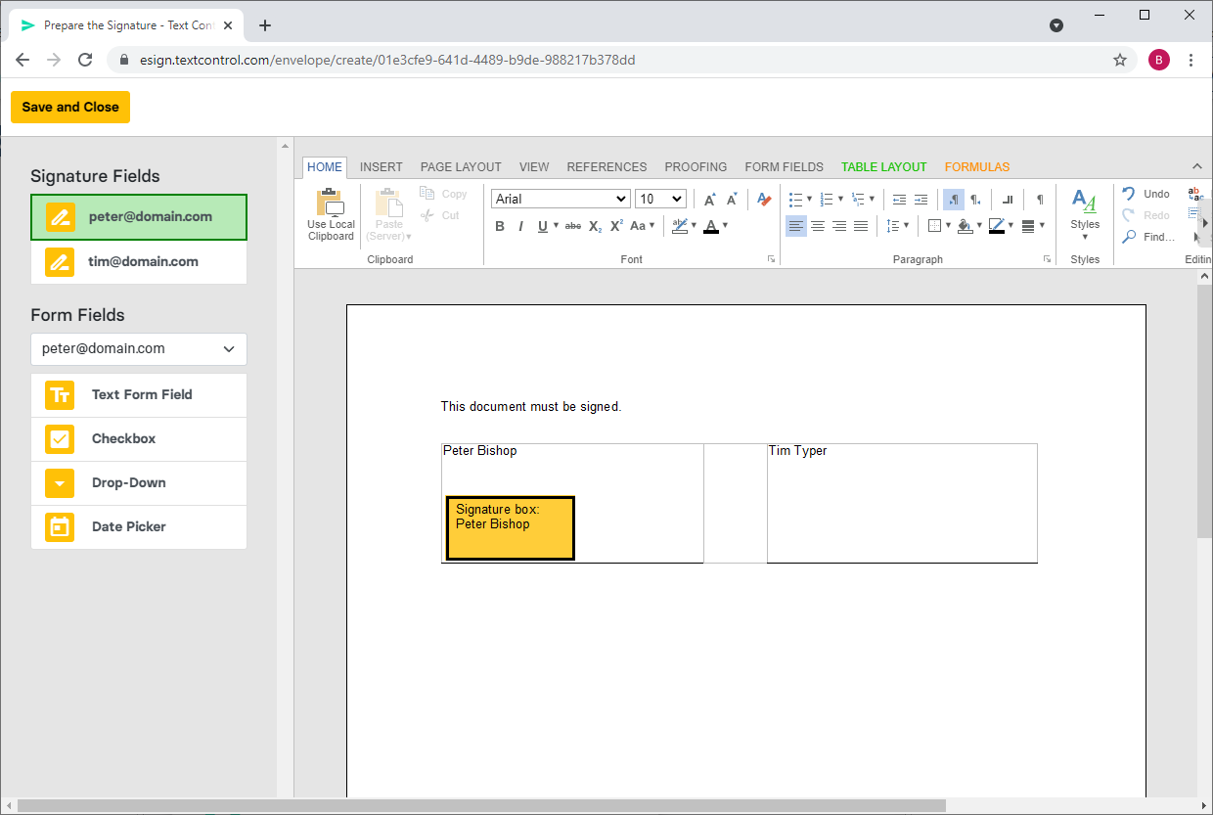The height and width of the screenshot is (815, 1213).
Task: Select the tim@domain.com signature field
Action: pos(139,262)
